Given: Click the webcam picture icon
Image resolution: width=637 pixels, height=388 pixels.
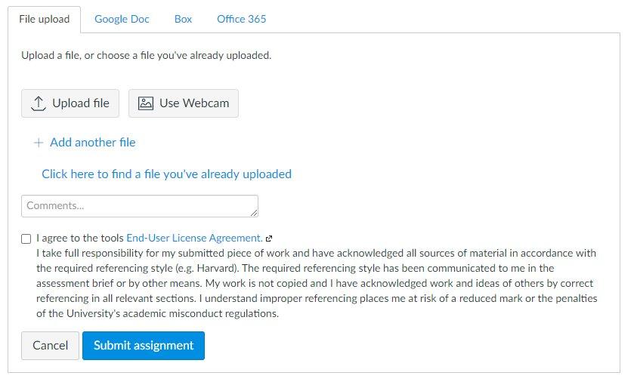Looking at the screenshot, I should [145, 103].
